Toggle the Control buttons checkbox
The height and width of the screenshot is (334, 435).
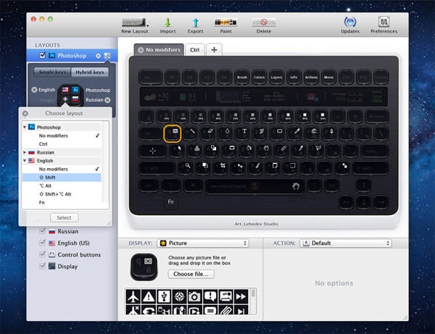(42, 254)
